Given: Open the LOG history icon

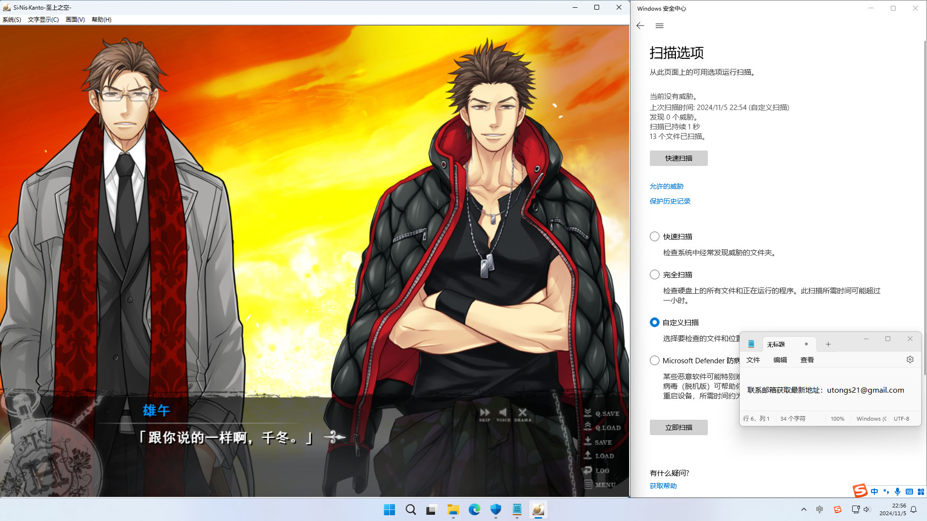Looking at the screenshot, I should (597, 470).
